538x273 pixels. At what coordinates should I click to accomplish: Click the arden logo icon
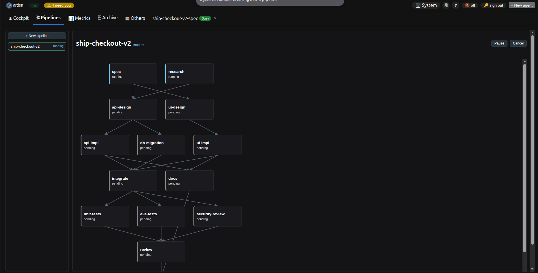click(9, 5)
